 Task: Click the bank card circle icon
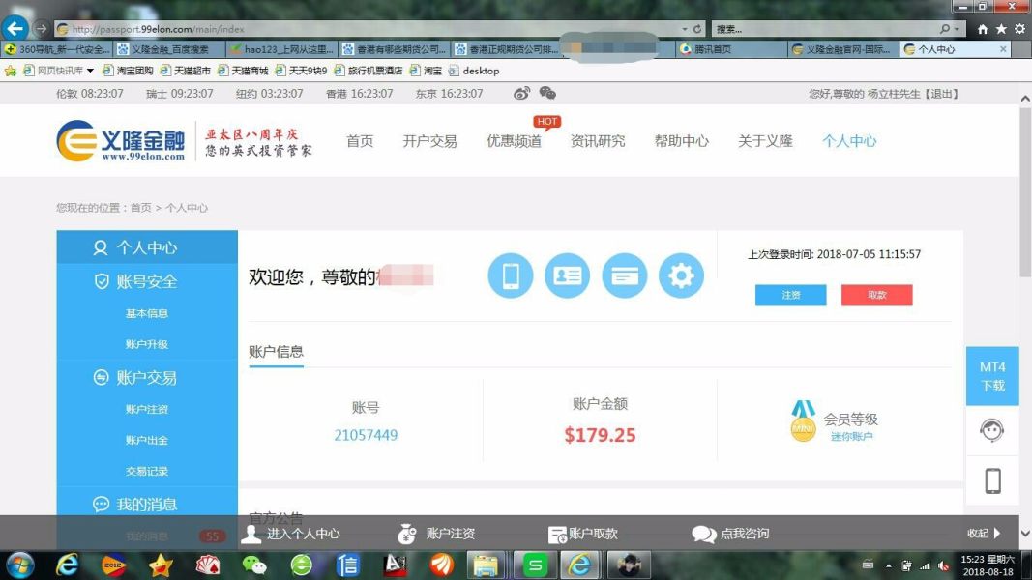click(x=625, y=275)
